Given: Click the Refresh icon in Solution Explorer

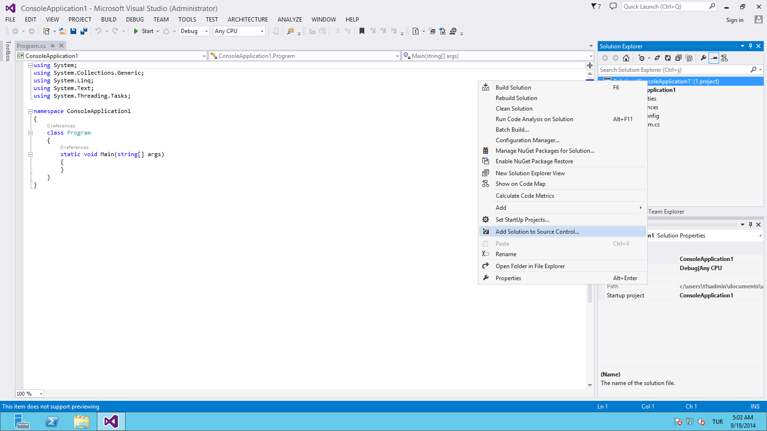Looking at the screenshot, I should 668,58.
